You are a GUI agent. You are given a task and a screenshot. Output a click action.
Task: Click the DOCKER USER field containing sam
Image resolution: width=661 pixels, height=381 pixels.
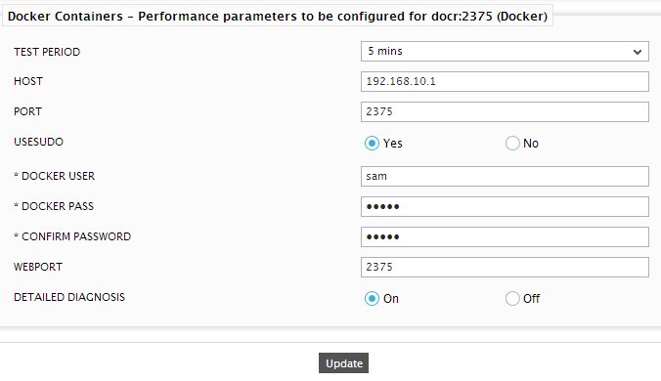(505, 177)
